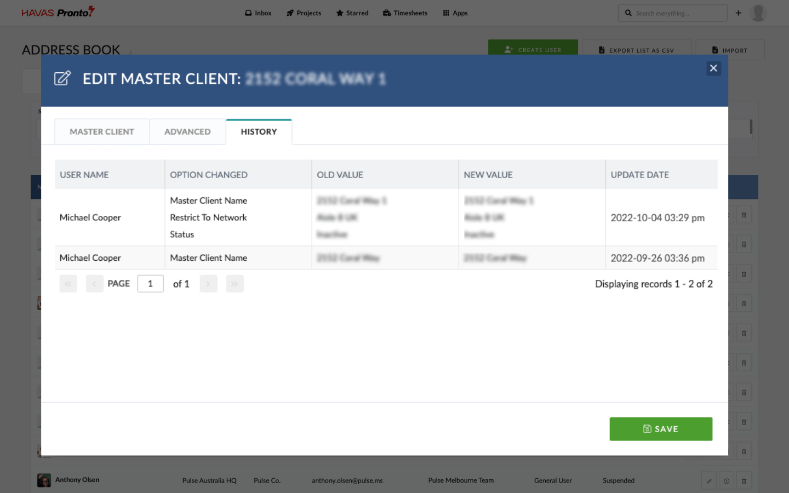Open the Timesheets menu item

(x=405, y=13)
